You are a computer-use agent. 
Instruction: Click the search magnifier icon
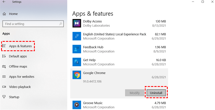click(x=60, y=24)
